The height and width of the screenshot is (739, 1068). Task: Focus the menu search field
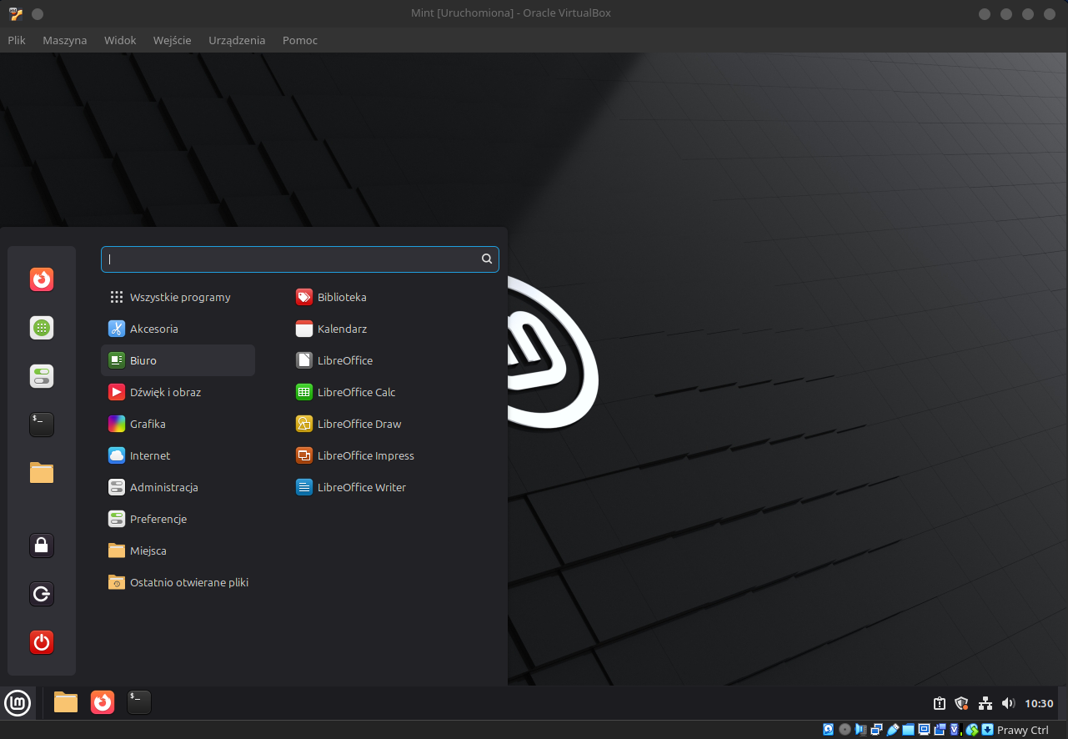tap(300, 259)
